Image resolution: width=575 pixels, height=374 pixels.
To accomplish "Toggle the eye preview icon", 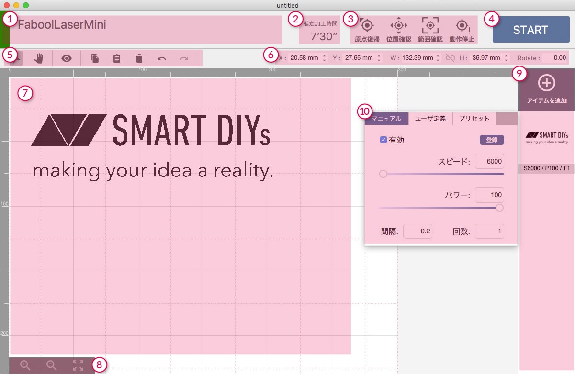I will click(x=67, y=58).
